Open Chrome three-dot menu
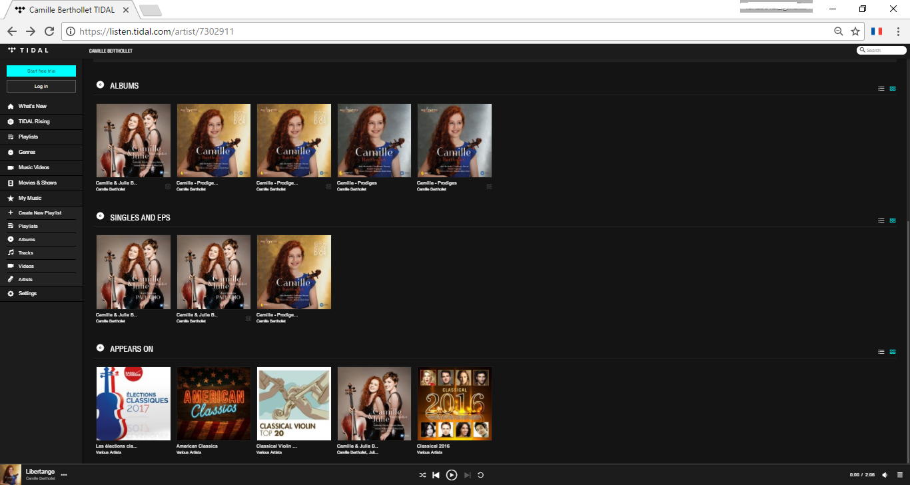Viewport: 910px width, 485px height. [x=899, y=31]
